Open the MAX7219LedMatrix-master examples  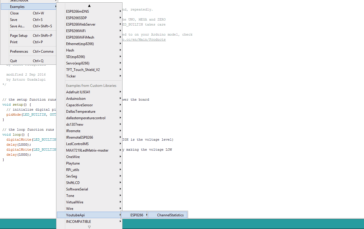pyautogui.click(x=87, y=150)
